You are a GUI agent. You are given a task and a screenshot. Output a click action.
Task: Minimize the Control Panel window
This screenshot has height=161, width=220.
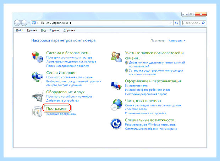coord(185,14)
